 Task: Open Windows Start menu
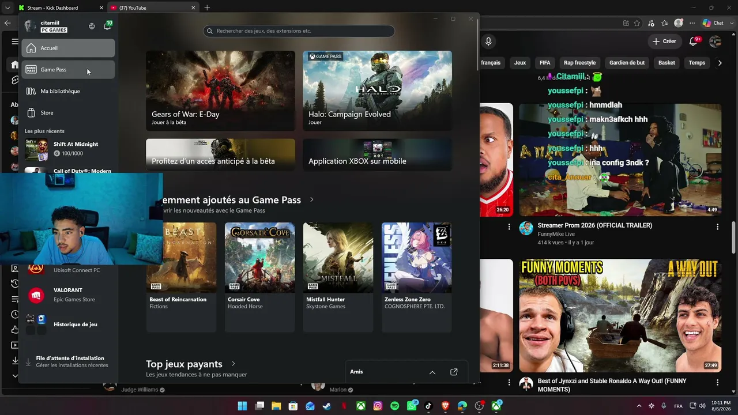[x=242, y=406]
